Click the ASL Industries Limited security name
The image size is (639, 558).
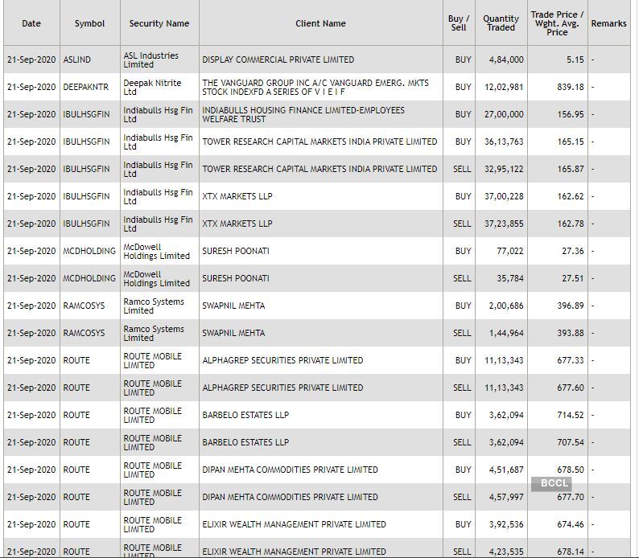click(150, 59)
